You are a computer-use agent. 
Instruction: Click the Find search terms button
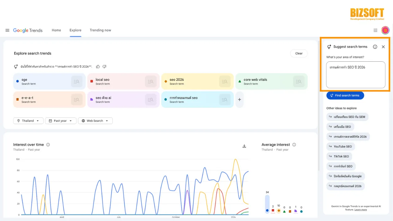(345, 95)
